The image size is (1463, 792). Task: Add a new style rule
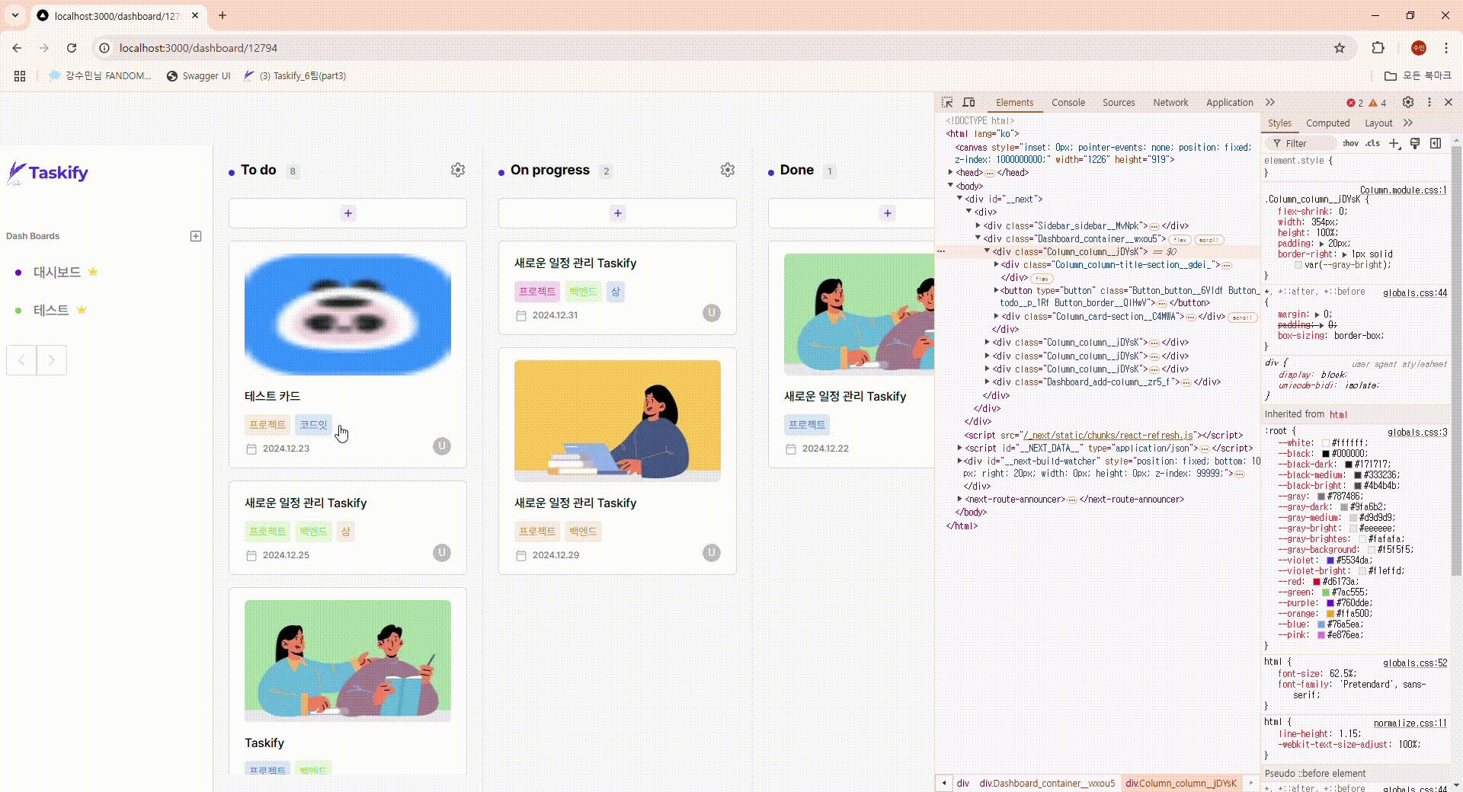point(1394,143)
